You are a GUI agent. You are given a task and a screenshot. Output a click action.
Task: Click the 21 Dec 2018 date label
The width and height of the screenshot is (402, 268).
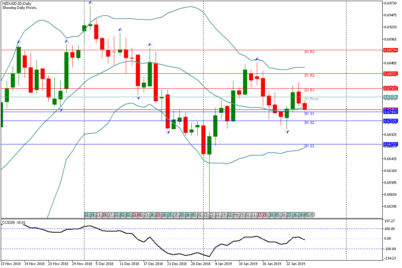point(177,264)
